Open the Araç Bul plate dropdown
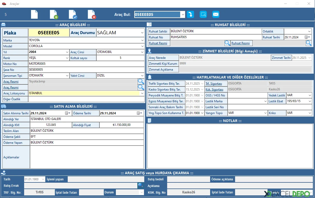 (x=183, y=15)
